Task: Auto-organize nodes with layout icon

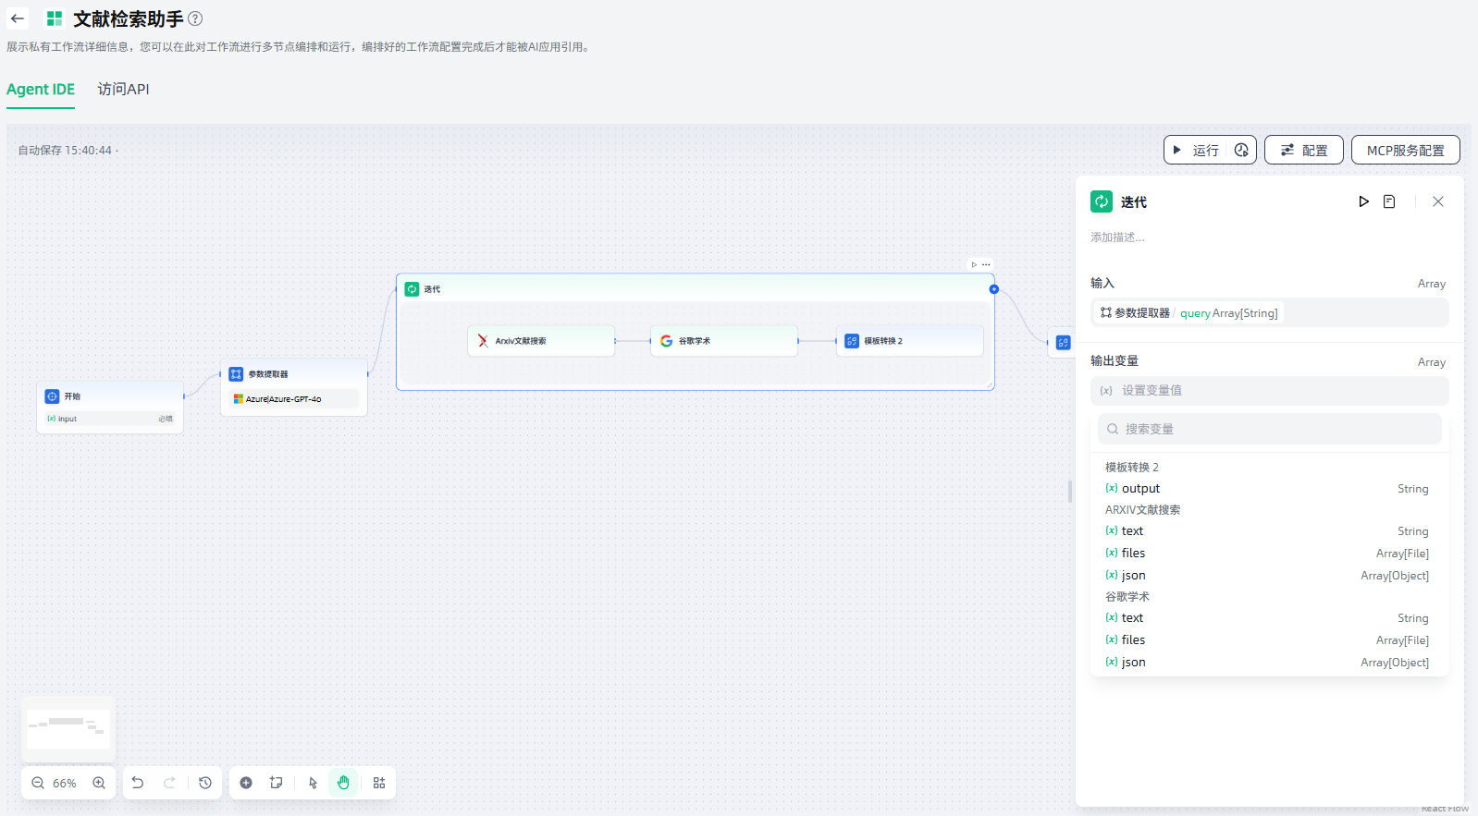Action: (x=379, y=783)
